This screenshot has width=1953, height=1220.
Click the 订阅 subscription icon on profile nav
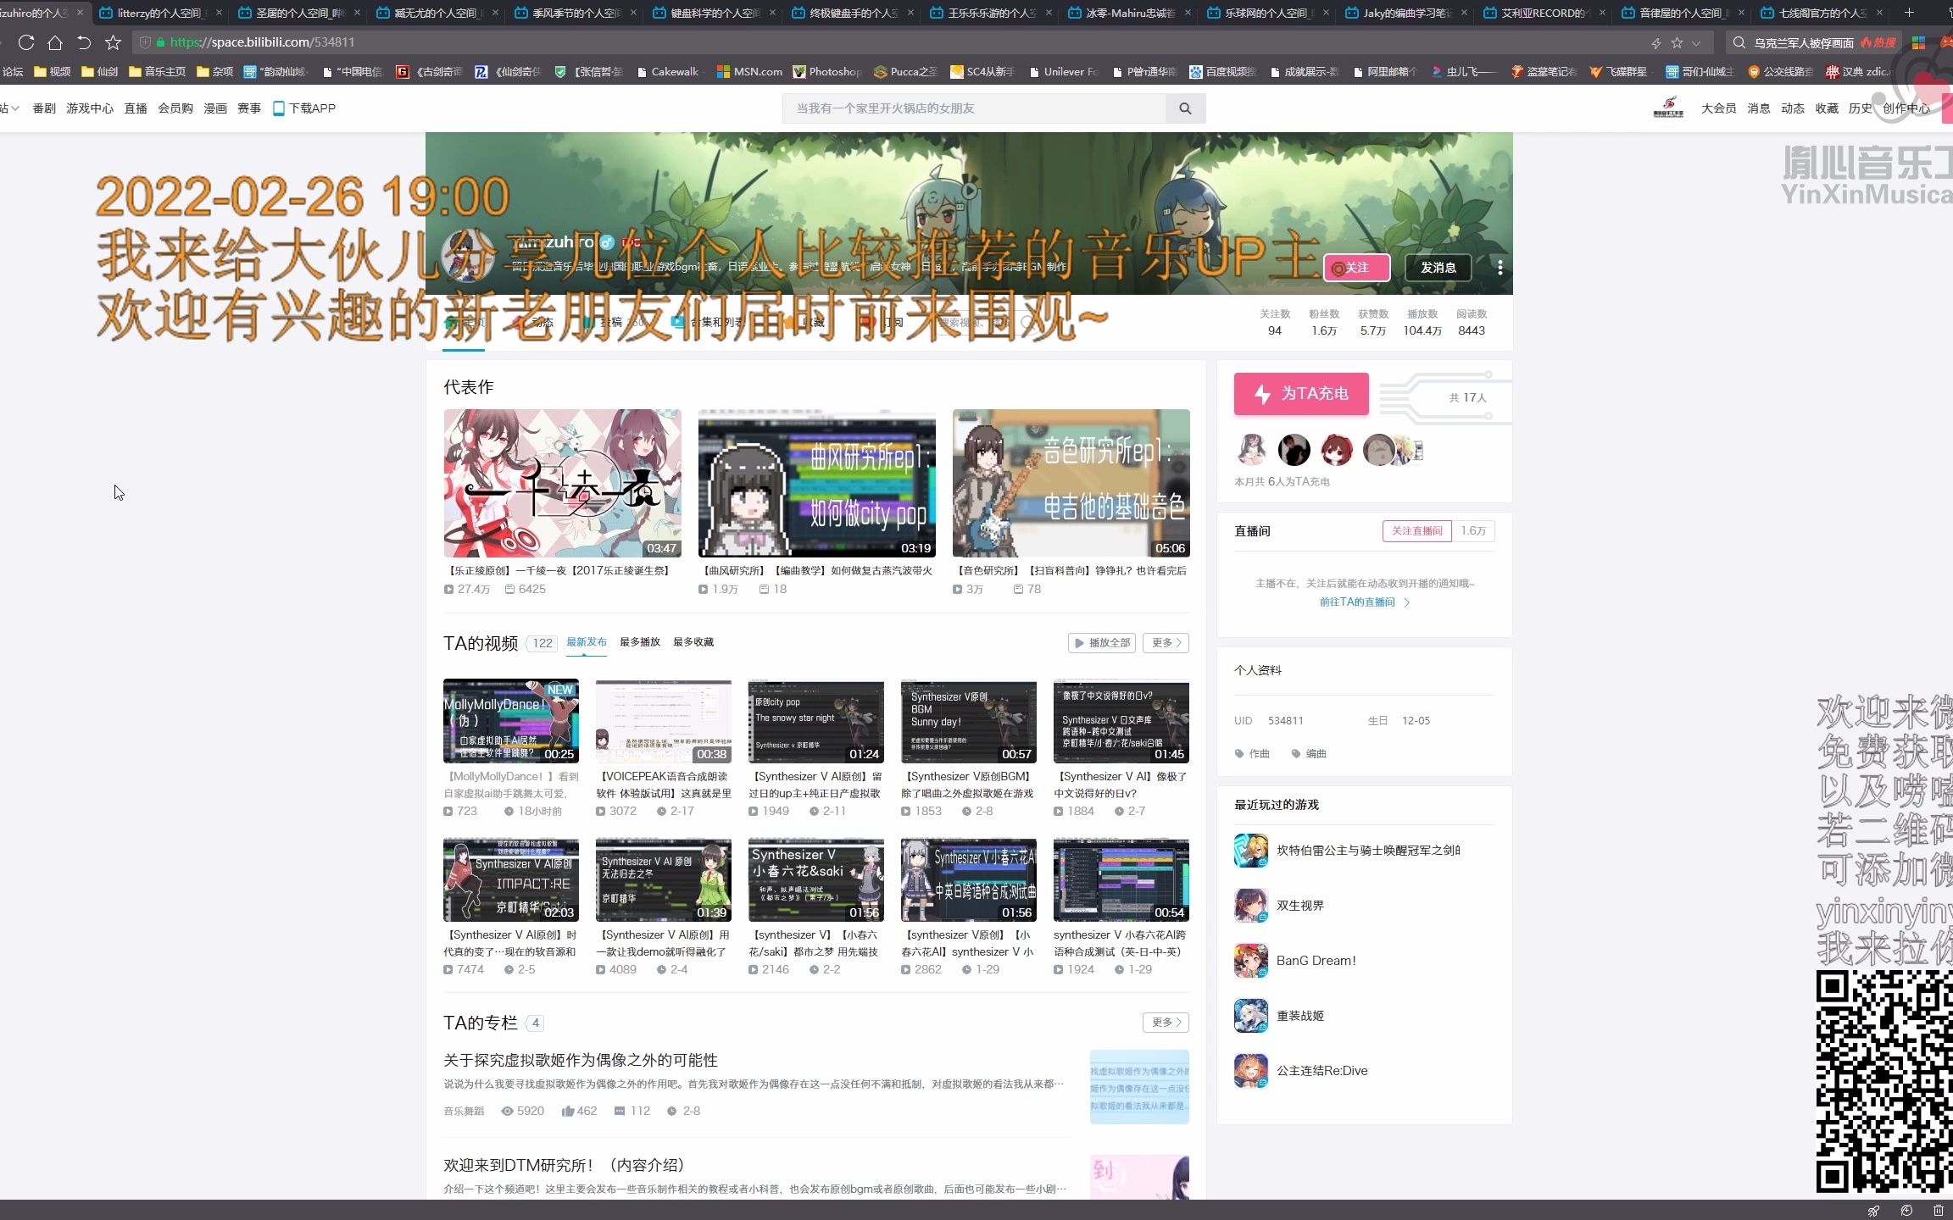[x=866, y=322]
